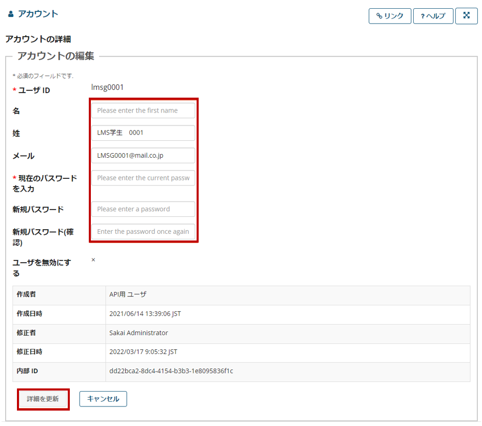This screenshot has height=426, width=482.
Task: Open the リンク link button
Action: (x=390, y=16)
